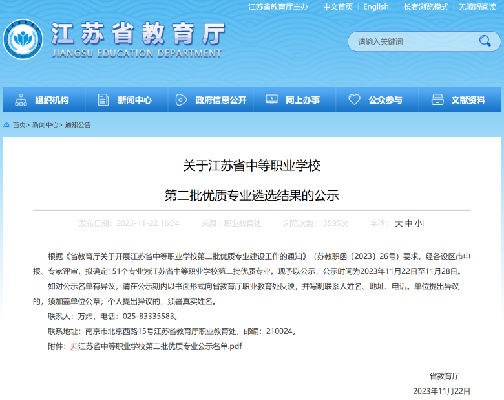Click the 来源：职业教育处 text

[x=231, y=223]
